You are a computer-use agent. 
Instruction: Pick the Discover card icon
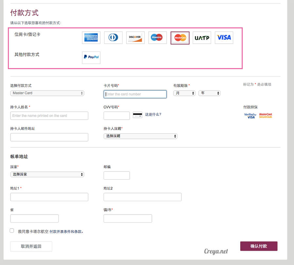tap(135, 37)
